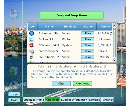Click the "Total: 12" count
This screenshot has height=106, width=130.
pyautogui.click(x=45, y=67)
